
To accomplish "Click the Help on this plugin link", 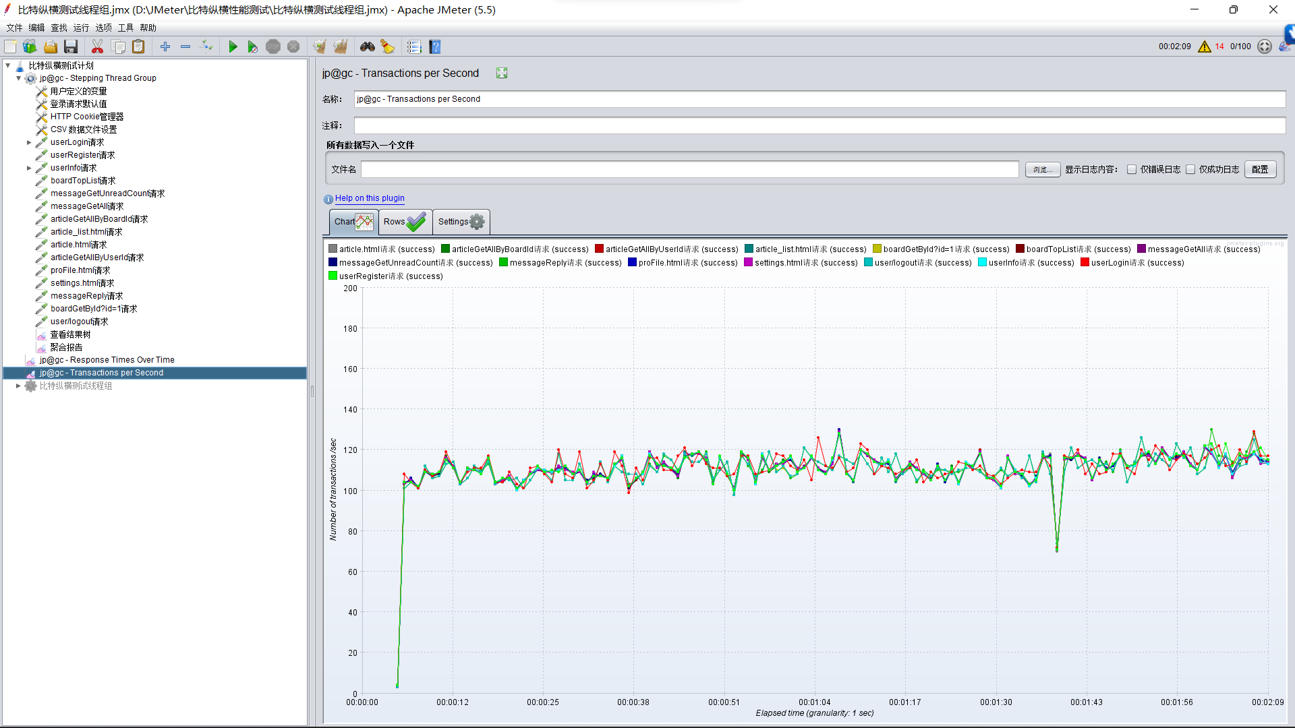I will click(370, 198).
